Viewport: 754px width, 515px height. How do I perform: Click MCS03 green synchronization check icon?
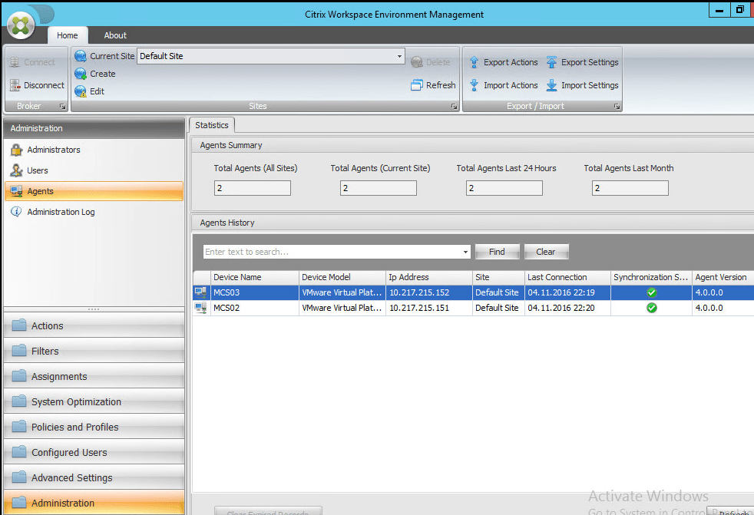point(652,292)
